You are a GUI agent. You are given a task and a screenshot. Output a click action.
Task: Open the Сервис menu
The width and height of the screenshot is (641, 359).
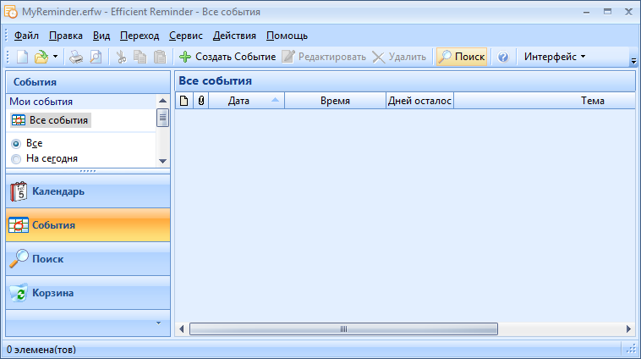[x=186, y=36]
